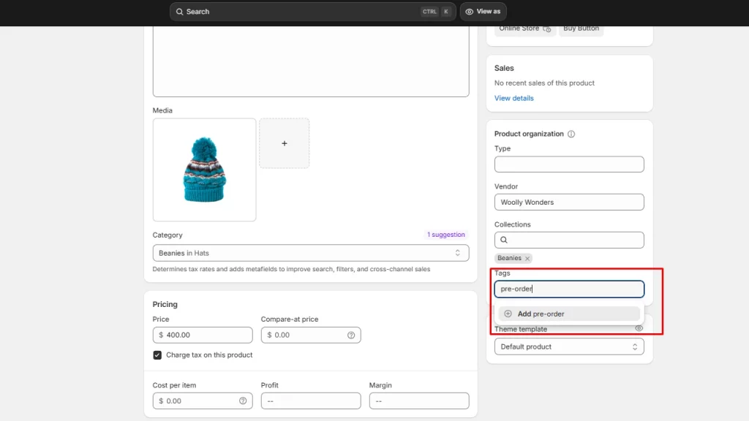749x421 pixels.
Task: Open the Collections search box
Action: pos(569,240)
